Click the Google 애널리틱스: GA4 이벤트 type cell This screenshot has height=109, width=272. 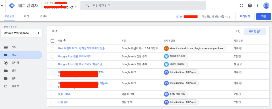[x=140, y=48]
